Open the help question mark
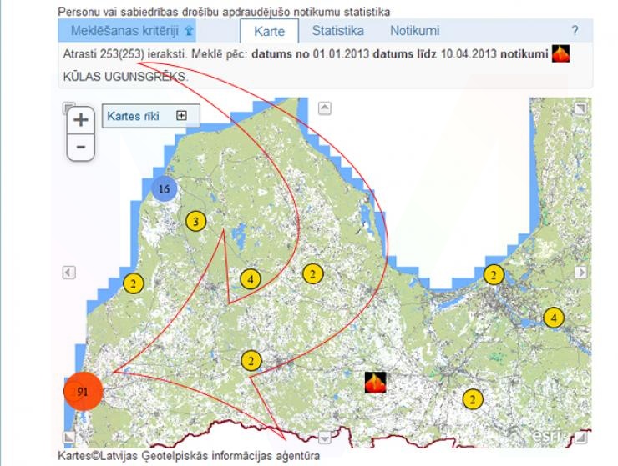Screen dimensions: 618x466 tap(575, 31)
